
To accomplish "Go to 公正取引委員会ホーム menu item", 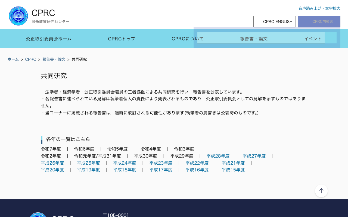I will point(49,39).
